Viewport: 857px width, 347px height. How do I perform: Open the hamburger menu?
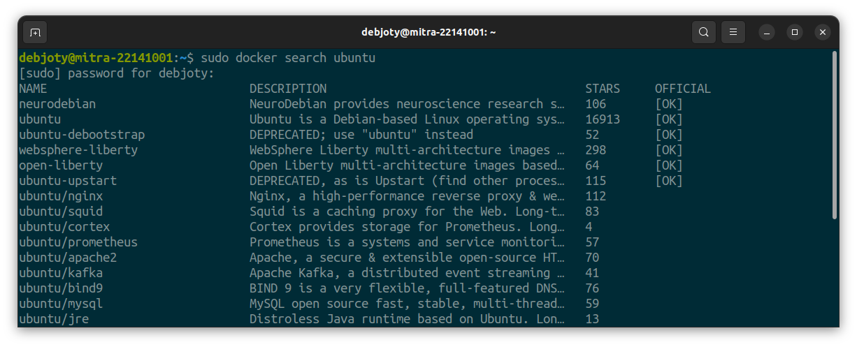coord(733,32)
